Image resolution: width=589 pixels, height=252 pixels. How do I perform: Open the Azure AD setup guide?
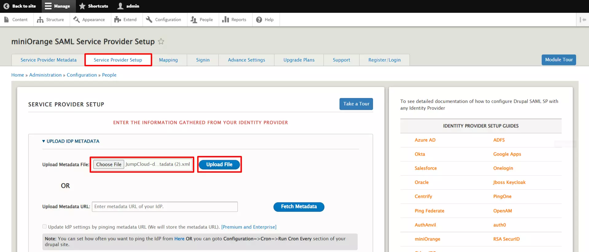pos(425,140)
